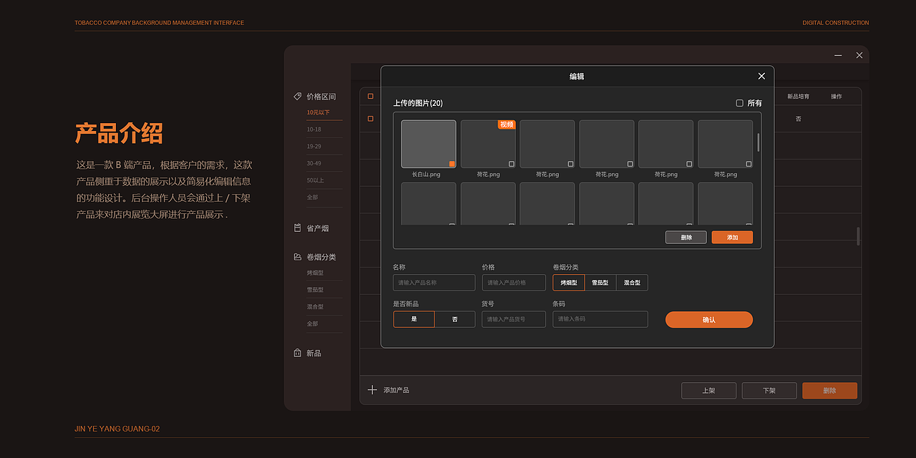
Task: Click the 卷烟分类 sidebar category icon
Action: [297, 256]
